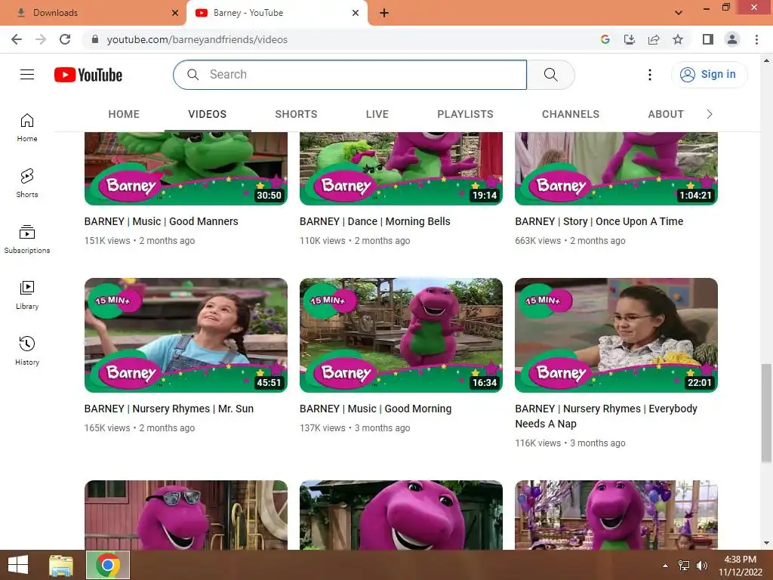The width and height of the screenshot is (773, 580).
Task: Open video titled Once Upon A Time
Action: (599, 221)
